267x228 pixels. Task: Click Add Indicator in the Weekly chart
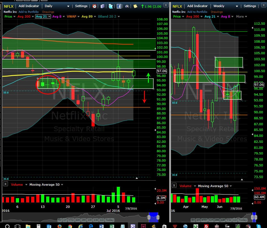pyautogui.click(x=197, y=6)
